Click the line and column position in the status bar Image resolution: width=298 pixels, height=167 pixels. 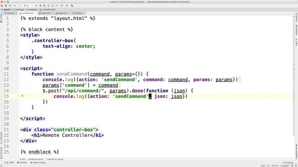263,166
